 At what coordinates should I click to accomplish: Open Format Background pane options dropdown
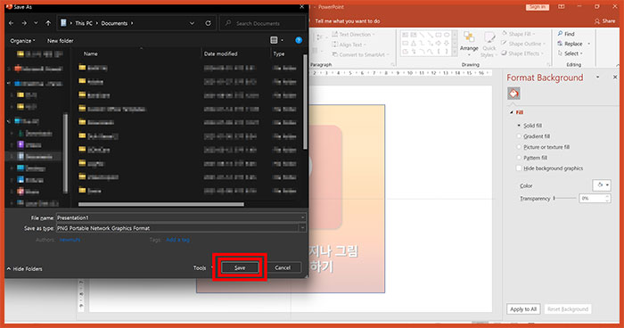click(597, 78)
